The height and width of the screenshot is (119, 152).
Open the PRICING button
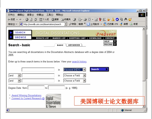[110, 44]
